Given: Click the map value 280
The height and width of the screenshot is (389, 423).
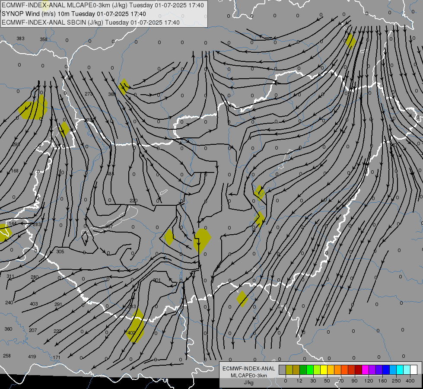Looking at the screenshot, I should tap(35, 277).
